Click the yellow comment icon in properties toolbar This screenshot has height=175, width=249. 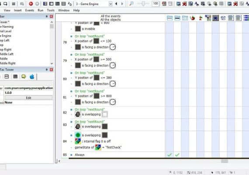24,77
